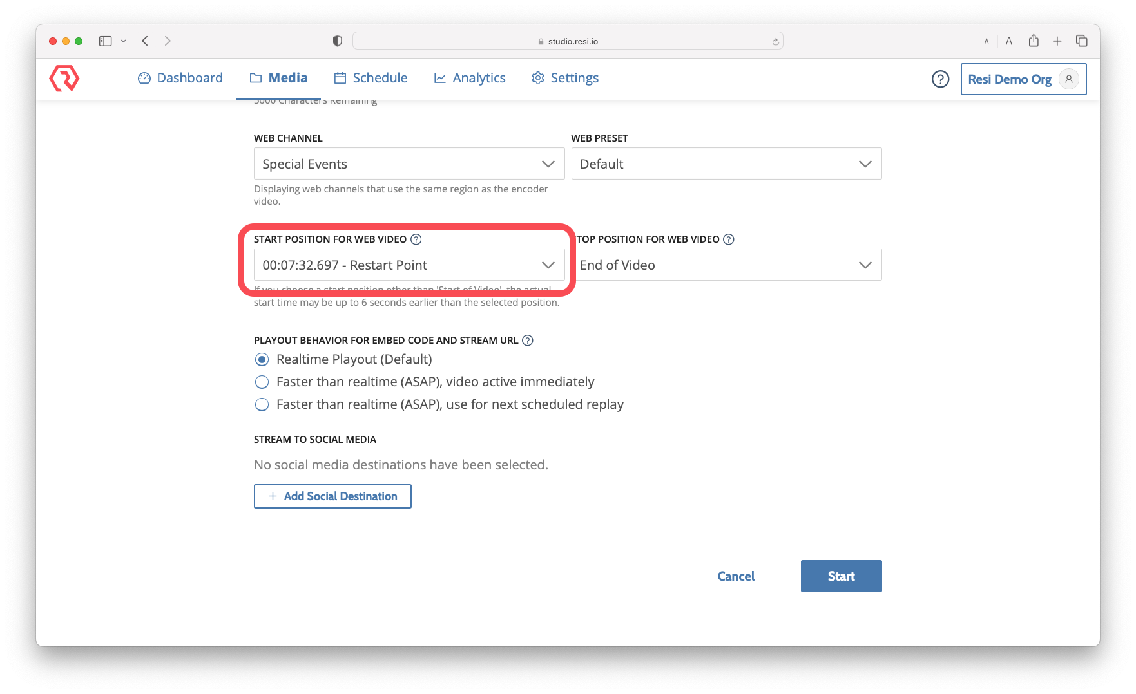The image size is (1136, 694).
Task: Select Realtime Playout (Default) option
Action: (x=262, y=359)
